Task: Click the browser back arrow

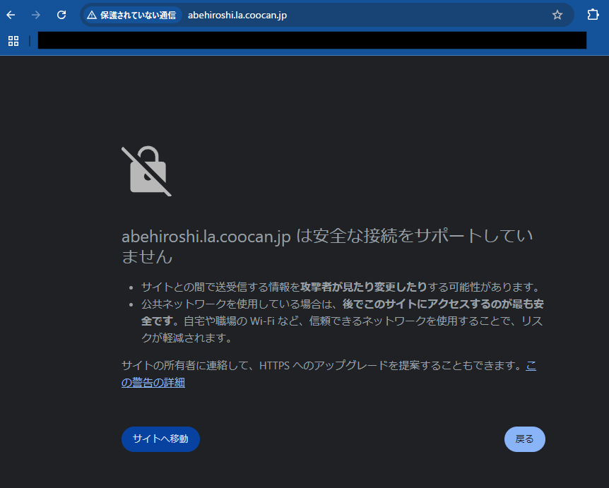Action: pos(11,15)
